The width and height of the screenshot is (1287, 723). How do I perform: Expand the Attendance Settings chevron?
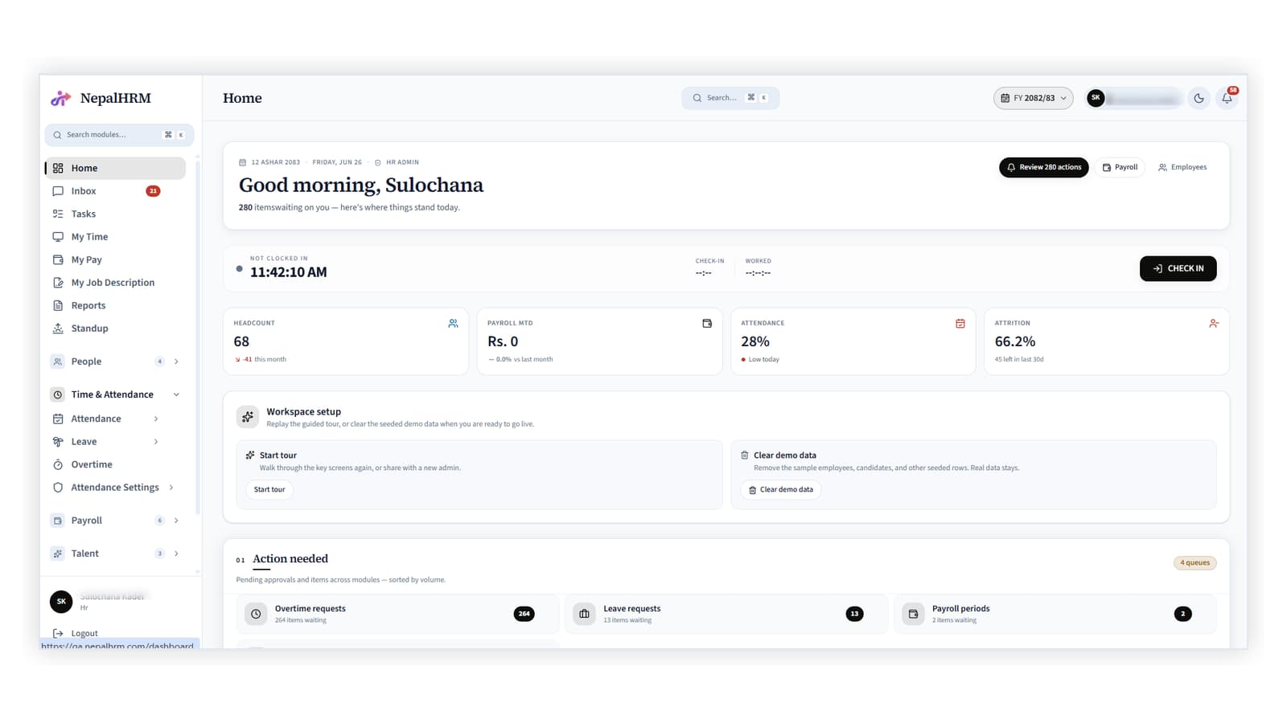coord(171,488)
